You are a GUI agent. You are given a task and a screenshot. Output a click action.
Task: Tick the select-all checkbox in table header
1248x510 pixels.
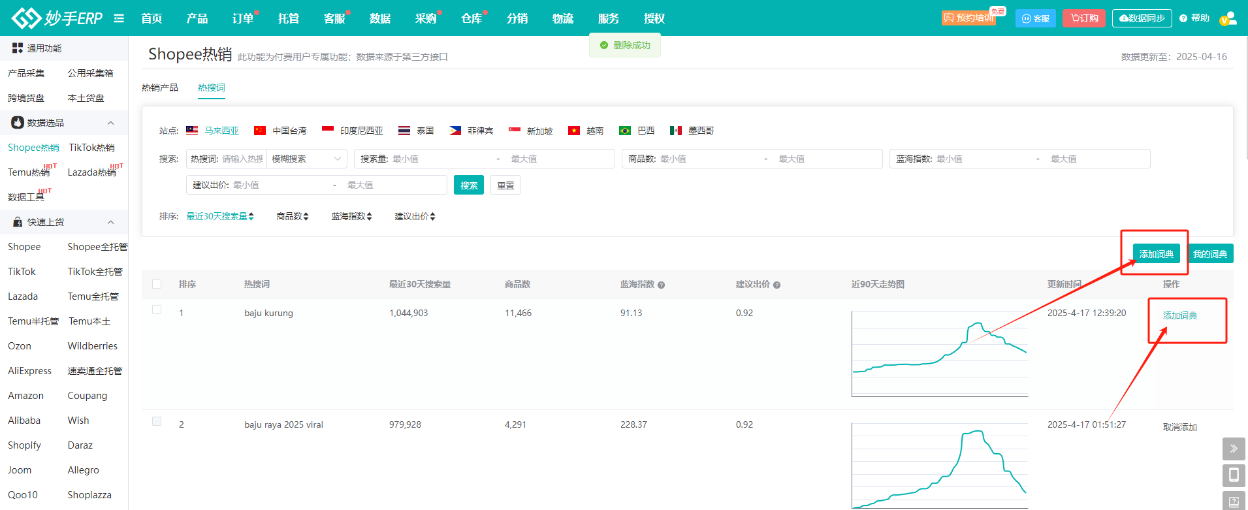(157, 284)
